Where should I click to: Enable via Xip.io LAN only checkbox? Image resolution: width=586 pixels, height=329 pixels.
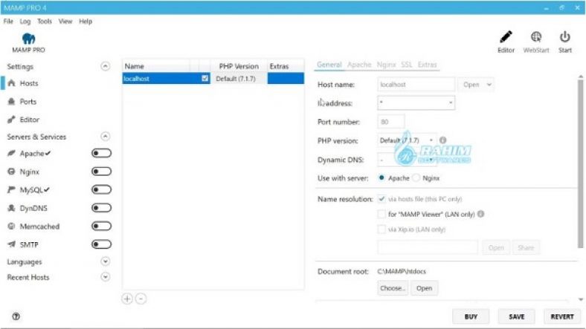381,229
